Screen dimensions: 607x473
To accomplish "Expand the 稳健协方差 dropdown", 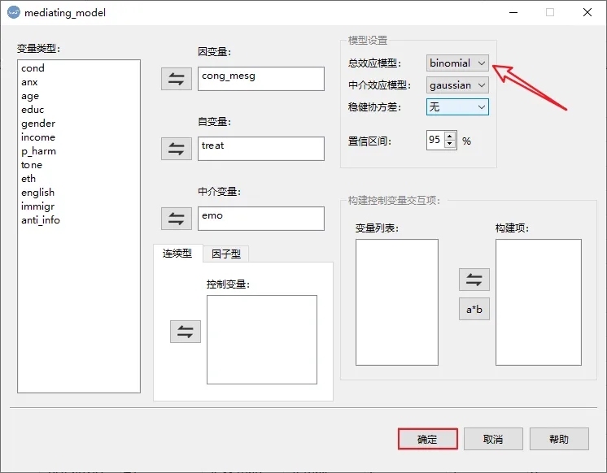I will [x=457, y=107].
